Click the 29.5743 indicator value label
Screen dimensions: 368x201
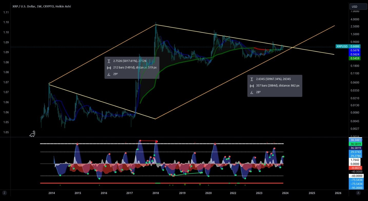[x=355, y=152]
